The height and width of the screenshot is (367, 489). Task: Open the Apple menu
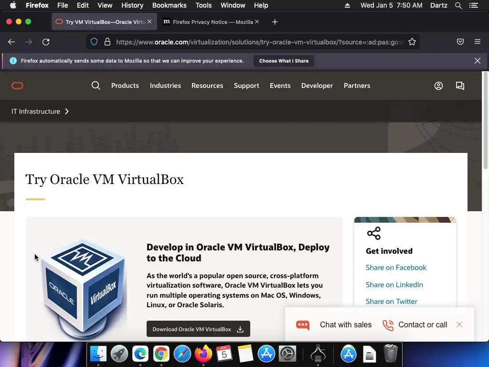point(13,5)
